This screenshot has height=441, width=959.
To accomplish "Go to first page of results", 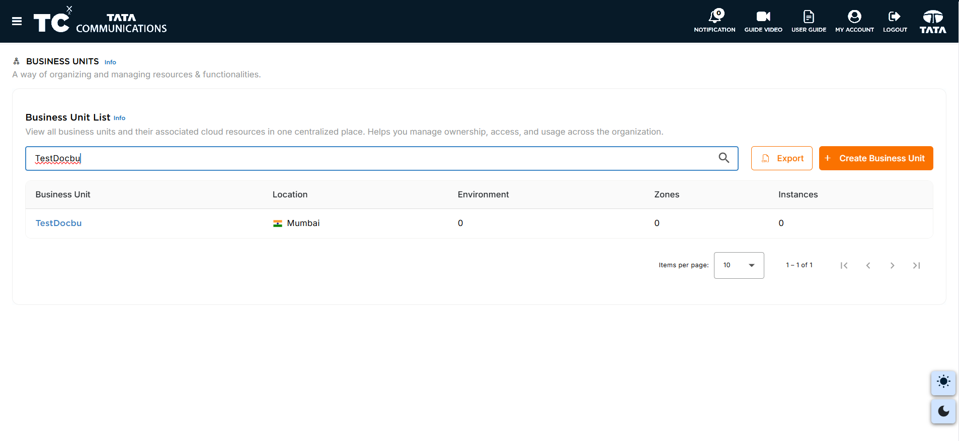I will [844, 265].
